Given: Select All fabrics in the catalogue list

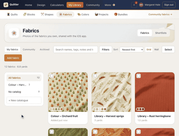Looking at the screenshot, I should 24,78.
